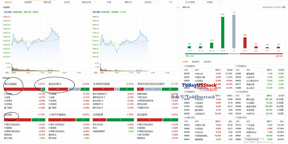Show next index charts with right arrow

click(179, 7)
